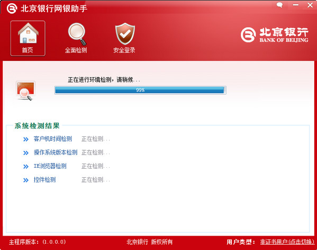Click the Bank of Beijing logo
The height and width of the screenshot is (250, 317).
click(x=274, y=35)
